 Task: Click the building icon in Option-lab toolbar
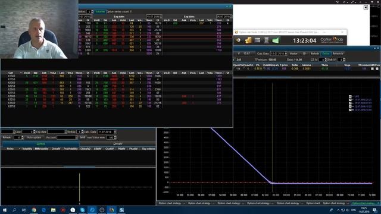tap(267, 40)
